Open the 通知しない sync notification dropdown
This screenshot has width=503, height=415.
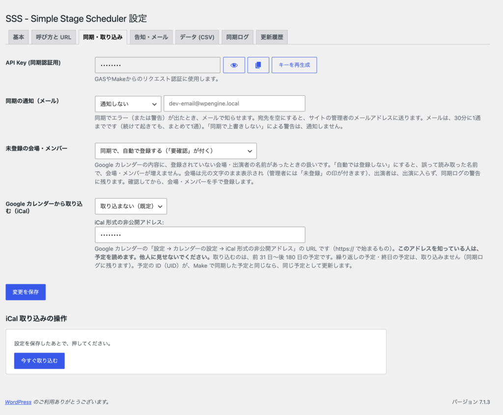128,104
